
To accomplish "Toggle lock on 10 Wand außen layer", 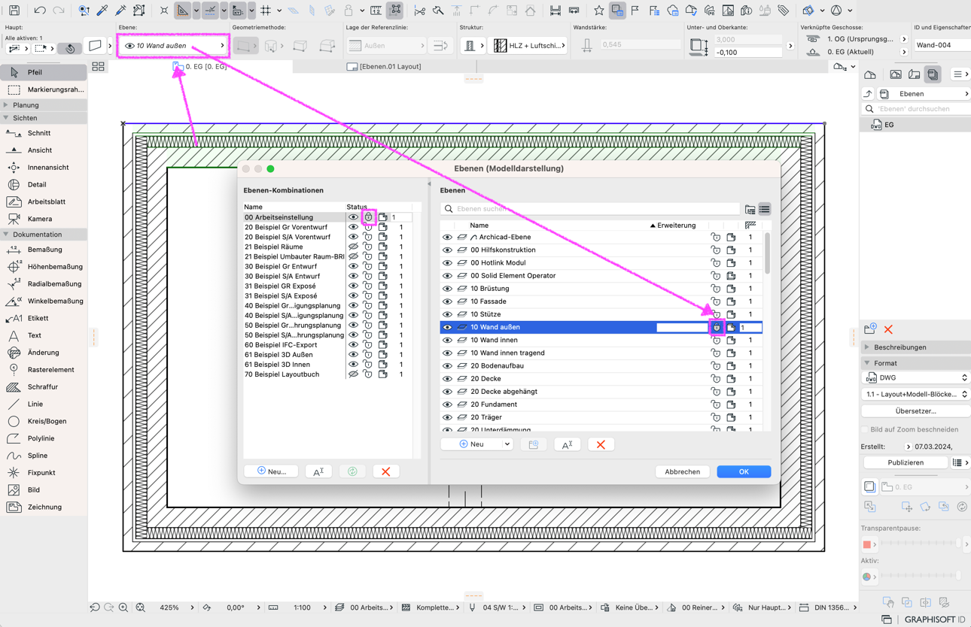I will pos(717,327).
